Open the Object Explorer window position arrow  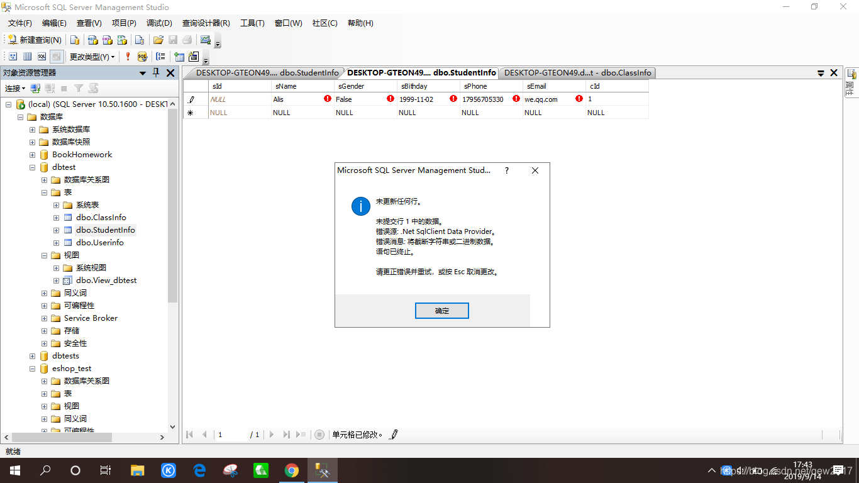pyautogui.click(x=143, y=74)
